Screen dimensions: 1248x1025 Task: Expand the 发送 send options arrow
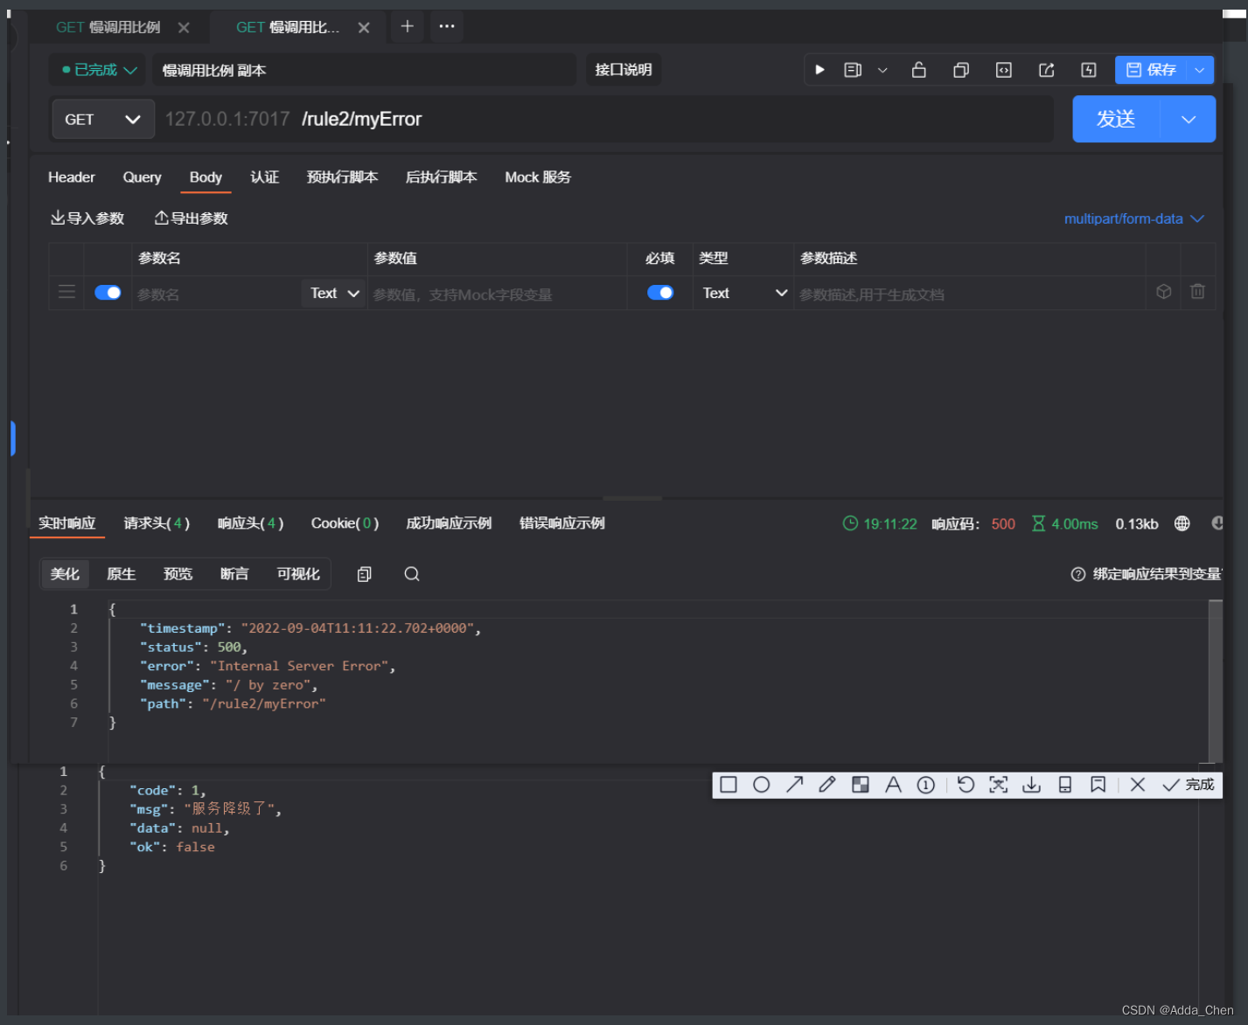point(1189,120)
